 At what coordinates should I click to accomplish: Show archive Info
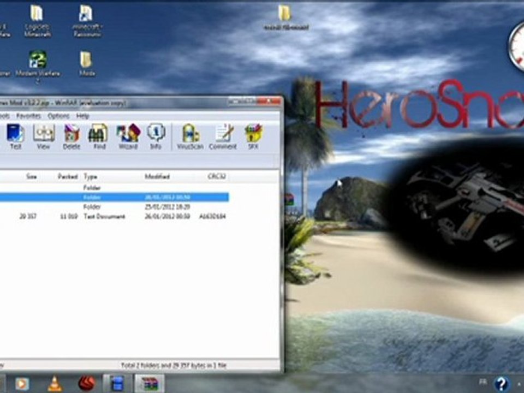pos(156,136)
